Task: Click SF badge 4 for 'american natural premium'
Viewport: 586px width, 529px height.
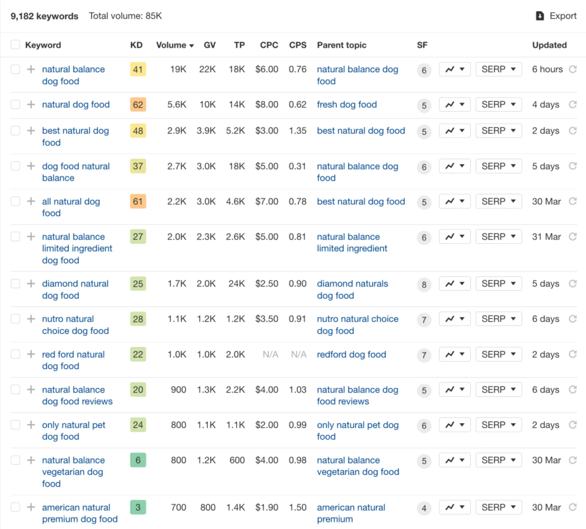Action: point(424,508)
